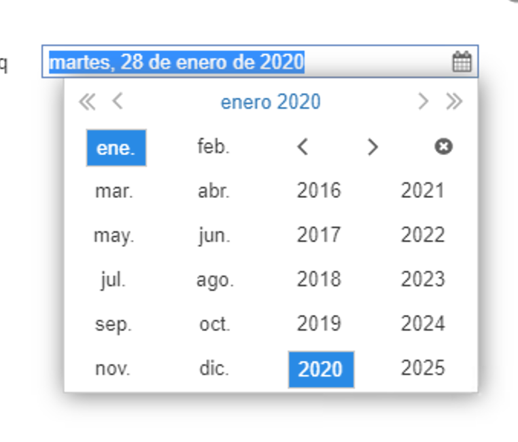Select year 2025
The image size is (518, 442).
coord(423,369)
